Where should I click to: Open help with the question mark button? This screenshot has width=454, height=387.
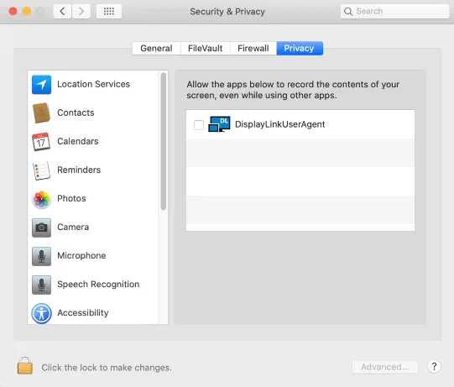pyautogui.click(x=434, y=367)
